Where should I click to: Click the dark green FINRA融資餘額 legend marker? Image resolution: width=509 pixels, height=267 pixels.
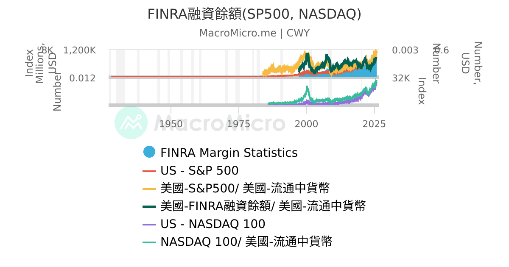click(x=149, y=206)
